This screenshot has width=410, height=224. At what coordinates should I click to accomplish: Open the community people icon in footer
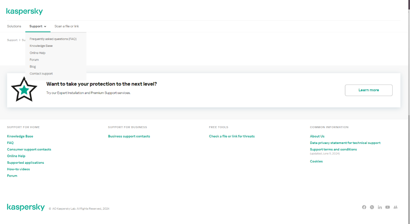396,207
